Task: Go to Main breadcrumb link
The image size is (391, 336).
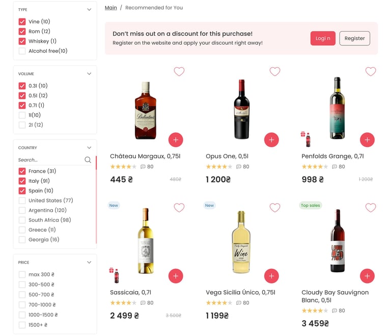Action: pyautogui.click(x=110, y=8)
